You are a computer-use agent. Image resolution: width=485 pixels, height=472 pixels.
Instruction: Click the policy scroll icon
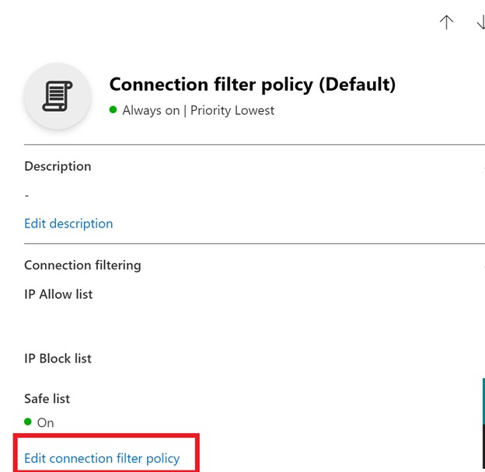point(58,96)
